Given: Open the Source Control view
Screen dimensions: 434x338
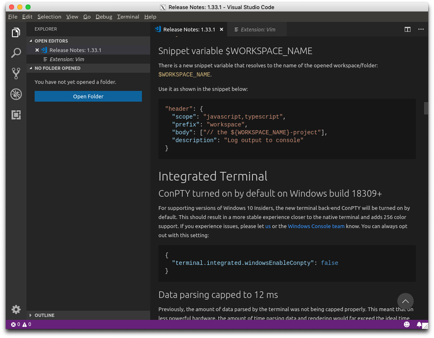Looking at the screenshot, I should coord(16,74).
